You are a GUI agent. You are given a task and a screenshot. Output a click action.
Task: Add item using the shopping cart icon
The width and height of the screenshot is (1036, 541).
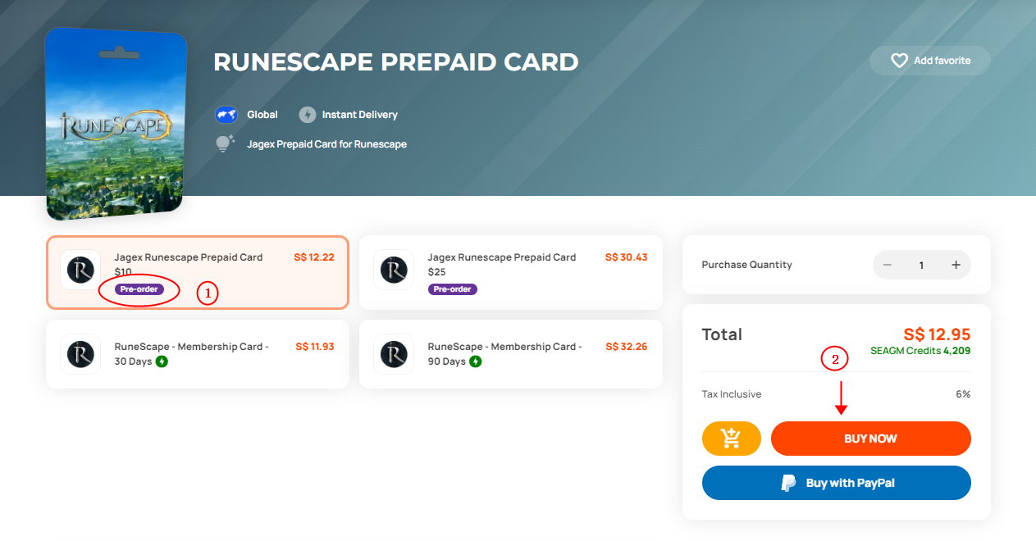tap(732, 439)
